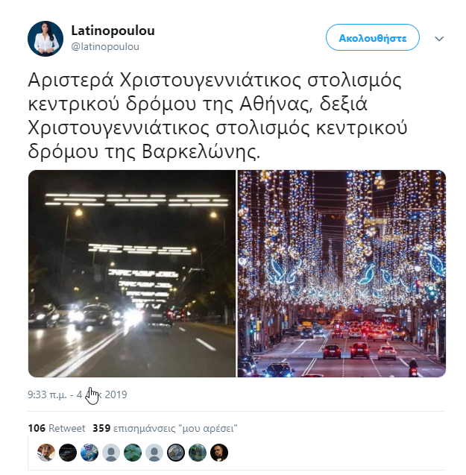
Task: Open the sunglasses man avatar in likers
Action: click(x=46, y=453)
